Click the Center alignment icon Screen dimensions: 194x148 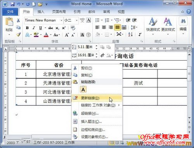point(104,27)
